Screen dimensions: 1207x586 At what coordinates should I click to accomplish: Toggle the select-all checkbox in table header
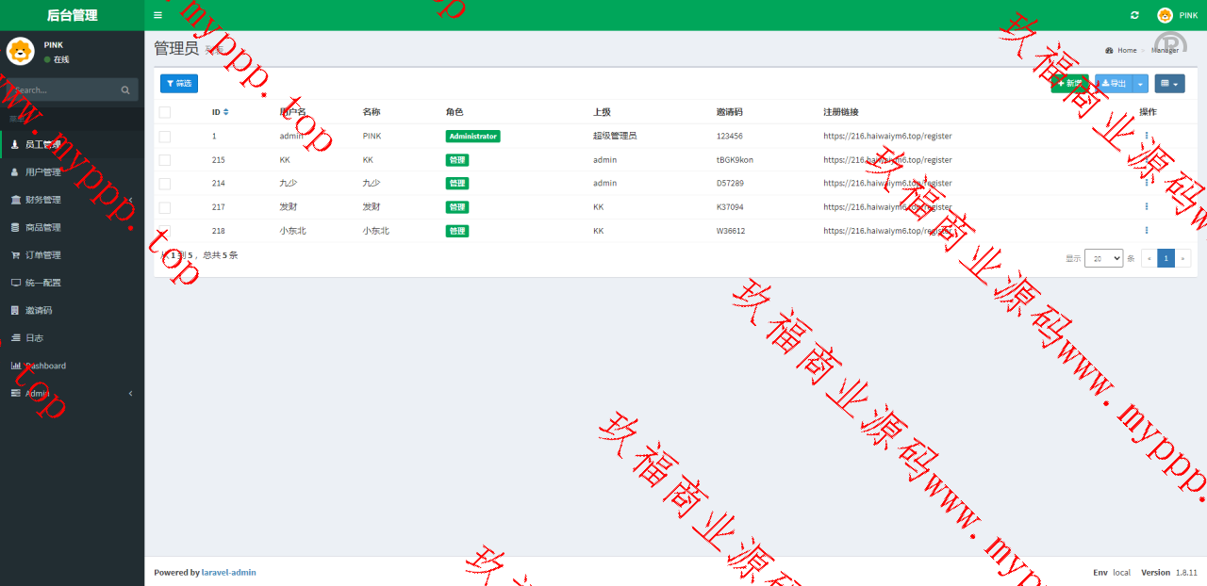(x=165, y=112)
